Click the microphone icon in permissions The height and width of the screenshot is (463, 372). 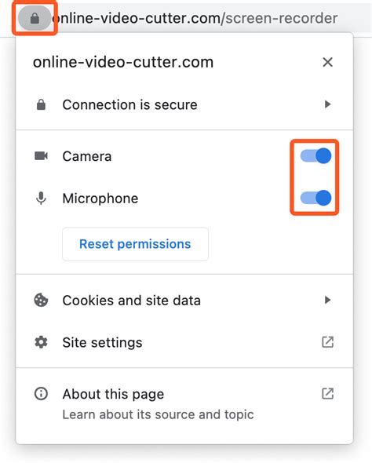coord(41,198)
